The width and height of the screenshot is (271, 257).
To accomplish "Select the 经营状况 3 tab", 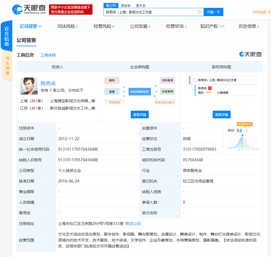I will (176, 26).
